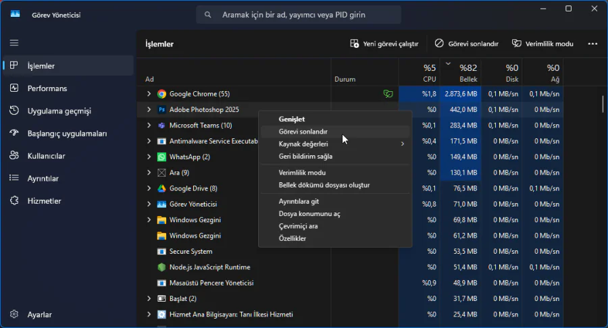Click Chrome memory value 2.873,6 MB
Viewport: 608px width, 328px height.
[x=461, y=94]
